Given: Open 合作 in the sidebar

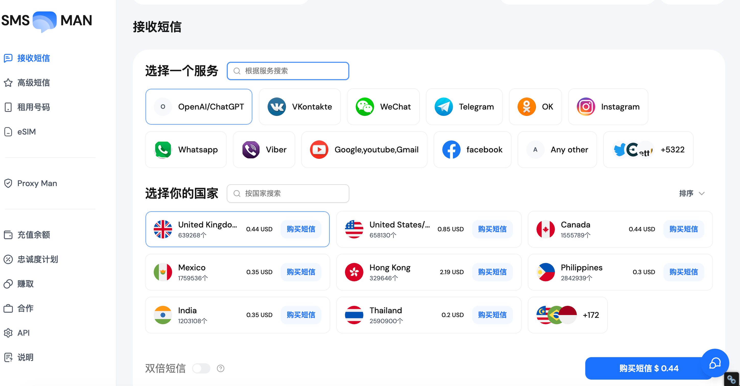Looking at the screenshot, I should point(19,308).
